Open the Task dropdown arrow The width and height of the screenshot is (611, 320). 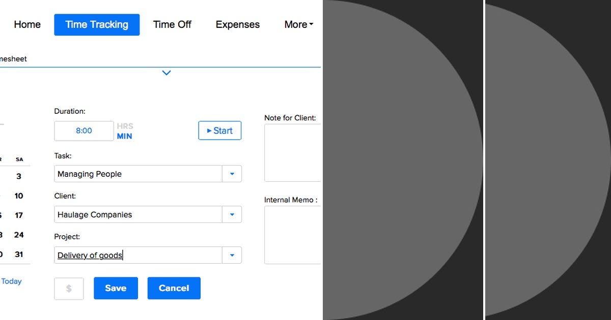[x=232, y=174]
